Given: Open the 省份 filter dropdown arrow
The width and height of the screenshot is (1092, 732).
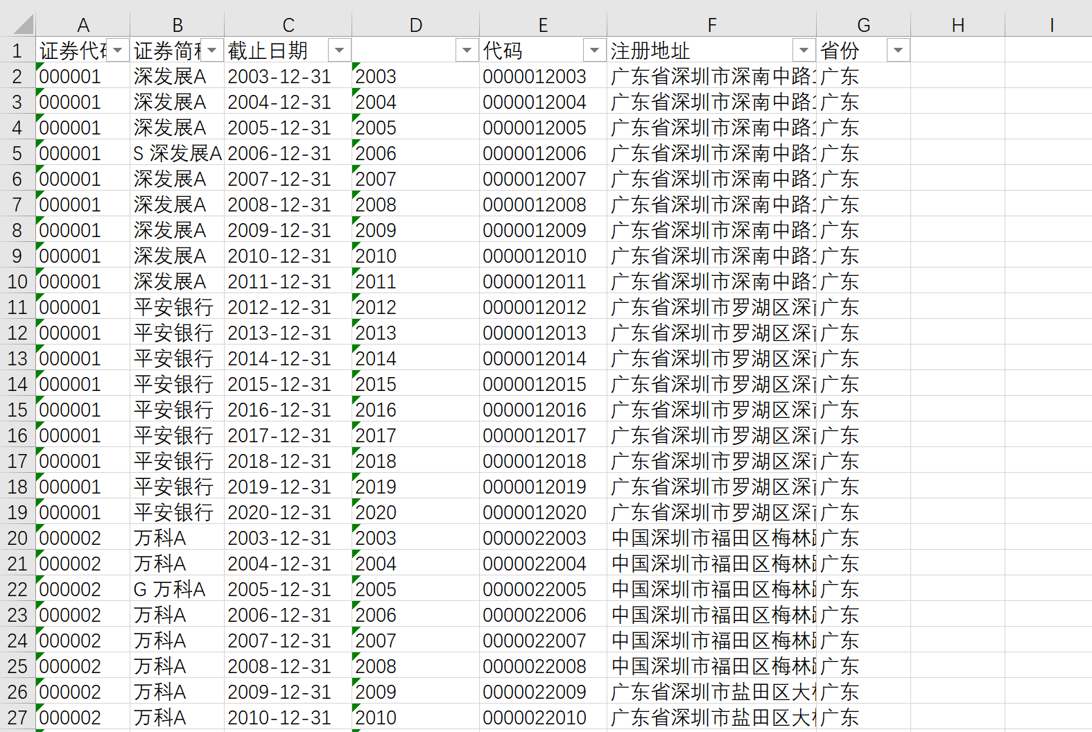Looking at the screenshot, I should tap(898, 50).
